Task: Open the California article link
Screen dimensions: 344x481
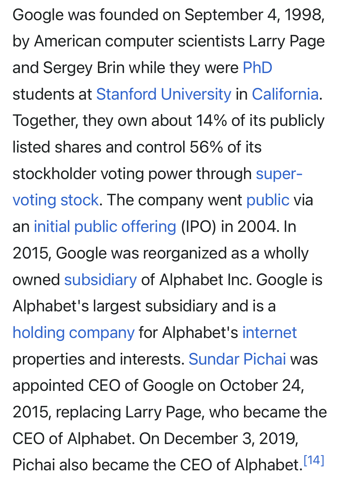Action: click(285, 94)
